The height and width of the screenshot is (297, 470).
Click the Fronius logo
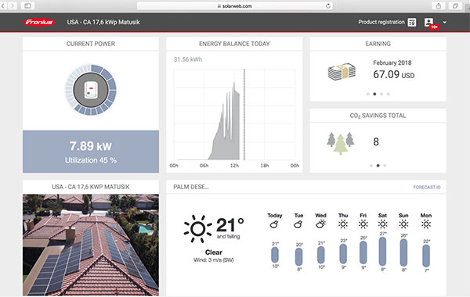click(x=39, y=22)
